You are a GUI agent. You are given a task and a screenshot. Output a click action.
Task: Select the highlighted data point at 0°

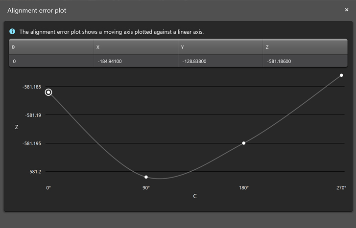[48, 92]
